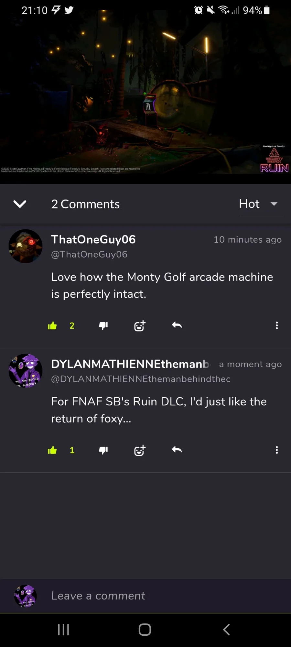Viewport: 291px width, 647px height.
Task: Open more options for ThatOneGuy06's comment
Action: (x=277, y=325)
